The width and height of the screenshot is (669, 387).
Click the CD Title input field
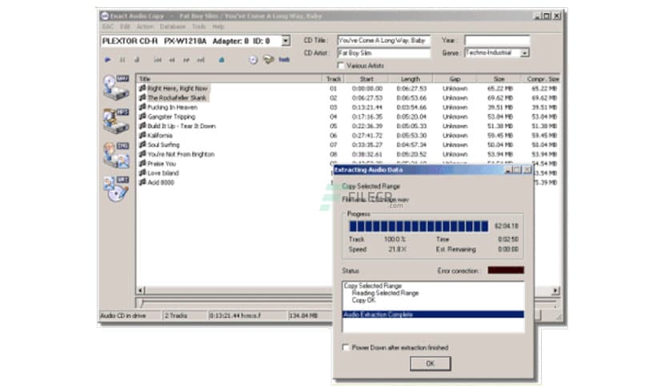[383, 40]
